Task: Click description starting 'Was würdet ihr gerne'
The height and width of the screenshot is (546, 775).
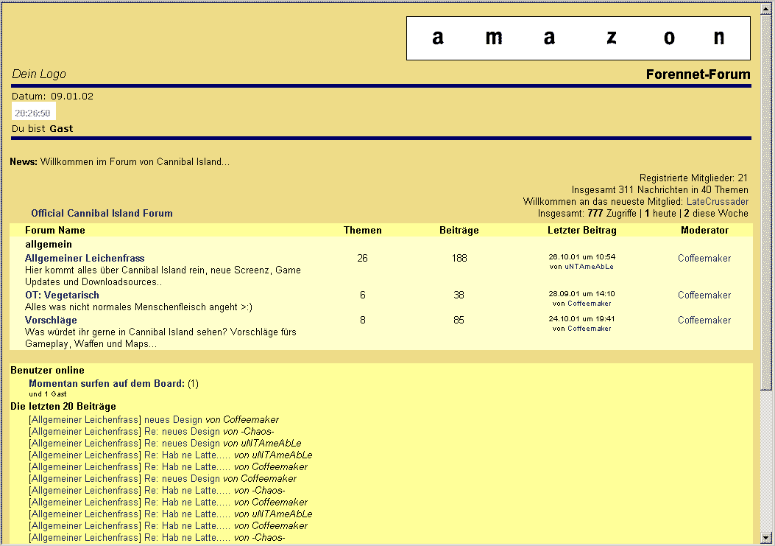Action: point(160,337)
